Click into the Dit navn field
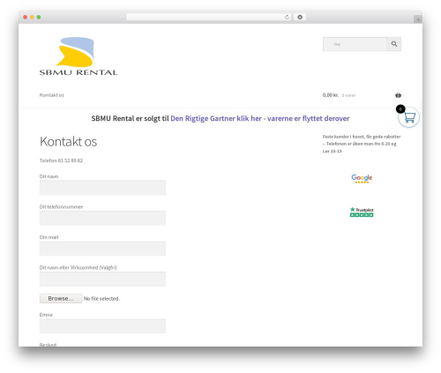The width and height of the screenshot is (441, 373). tap(102, 188)
